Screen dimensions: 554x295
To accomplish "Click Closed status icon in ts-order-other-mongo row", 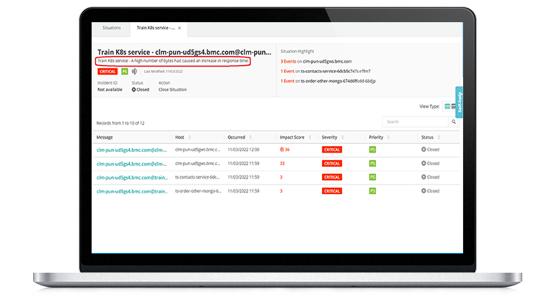I will [424, 190].
